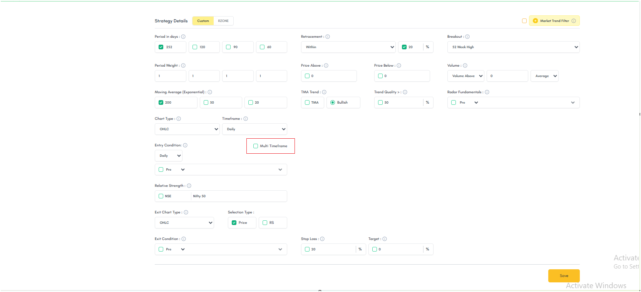Switch to the Custom strategy tab
The width and height of the screenshot is (641, 292).
pyautogui.click(x=203, y=21)
